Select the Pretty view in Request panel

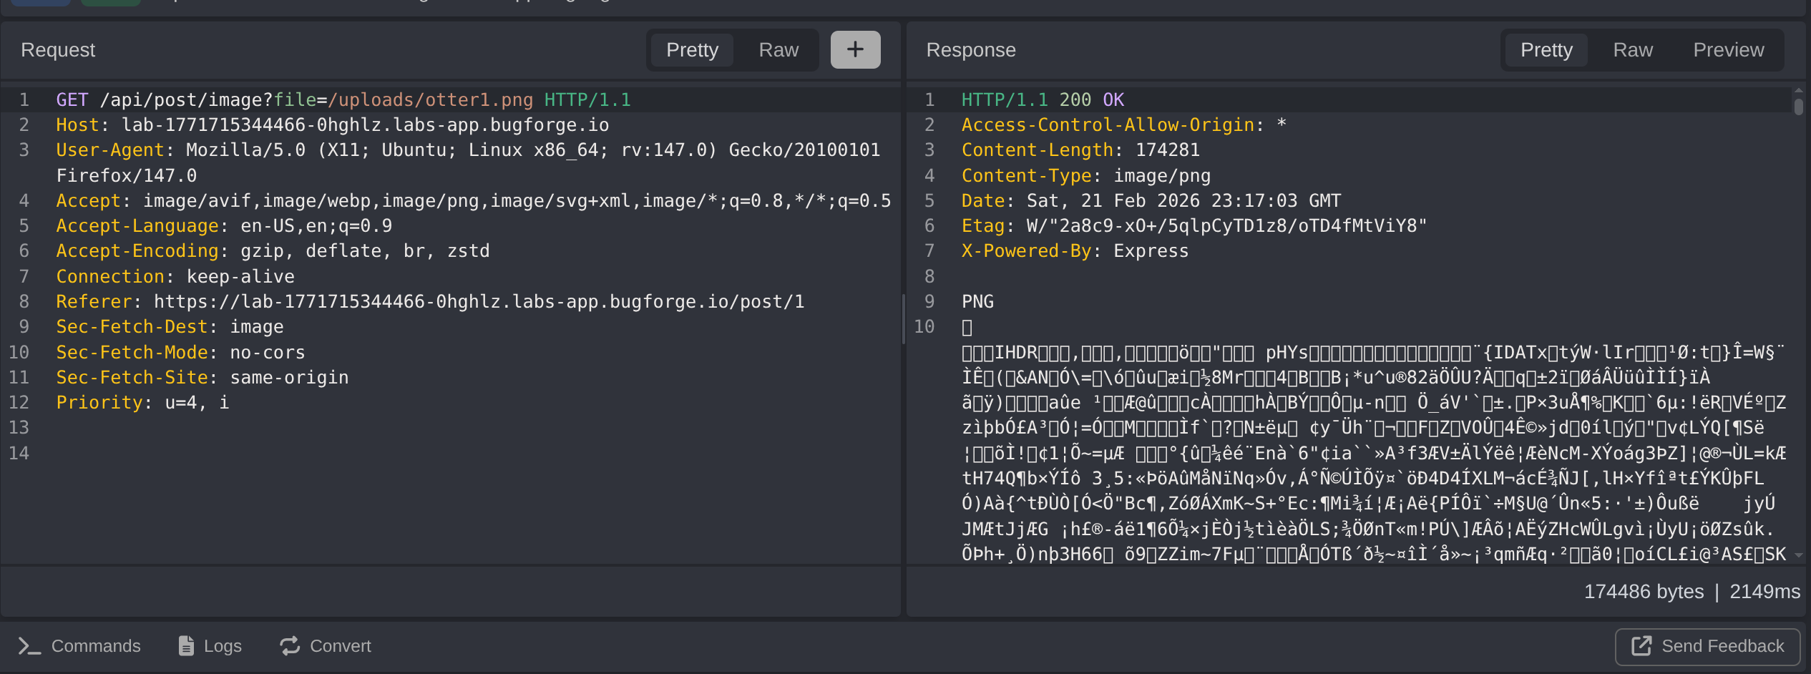click(692, 50)
